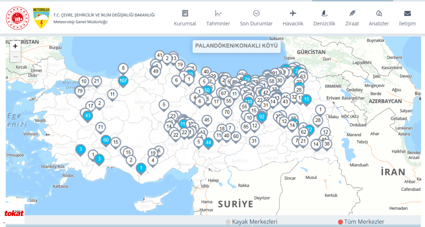Screen dimensions: 425x227
Task: Click the map marker showing 23
Action: click(x=173, y=116)
